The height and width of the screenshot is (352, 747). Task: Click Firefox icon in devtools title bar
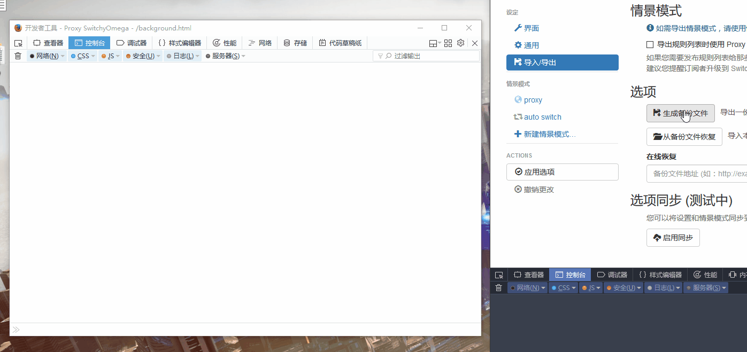coord(18,28)
